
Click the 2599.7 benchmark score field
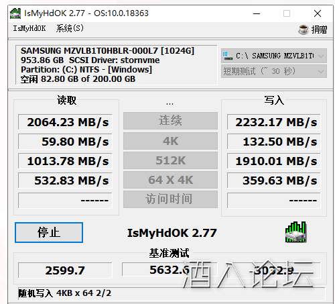click(65, 270)
